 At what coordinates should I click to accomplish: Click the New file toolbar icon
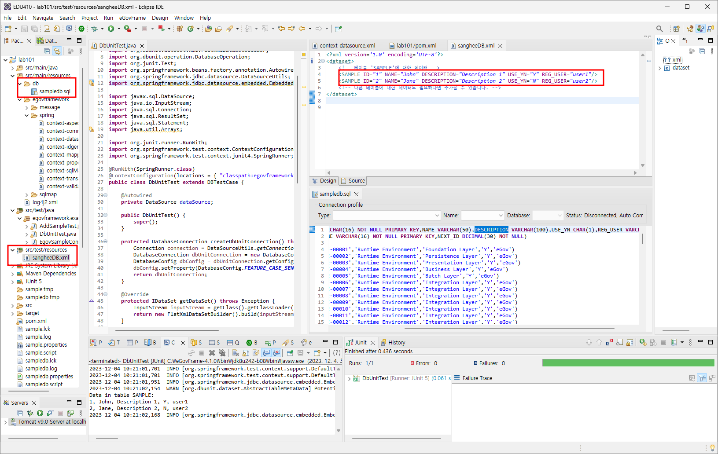tap(8, 29)
